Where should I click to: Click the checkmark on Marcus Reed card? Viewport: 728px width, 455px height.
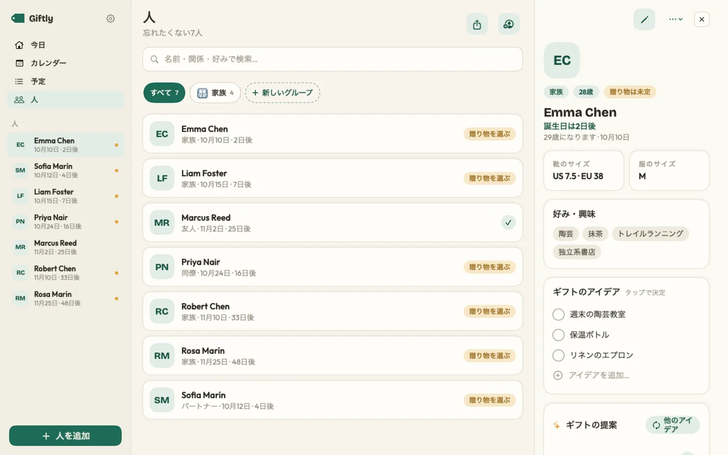coord(508,222)
